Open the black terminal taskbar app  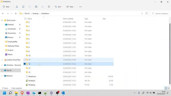pyautogui.click(x=40, y=93)
